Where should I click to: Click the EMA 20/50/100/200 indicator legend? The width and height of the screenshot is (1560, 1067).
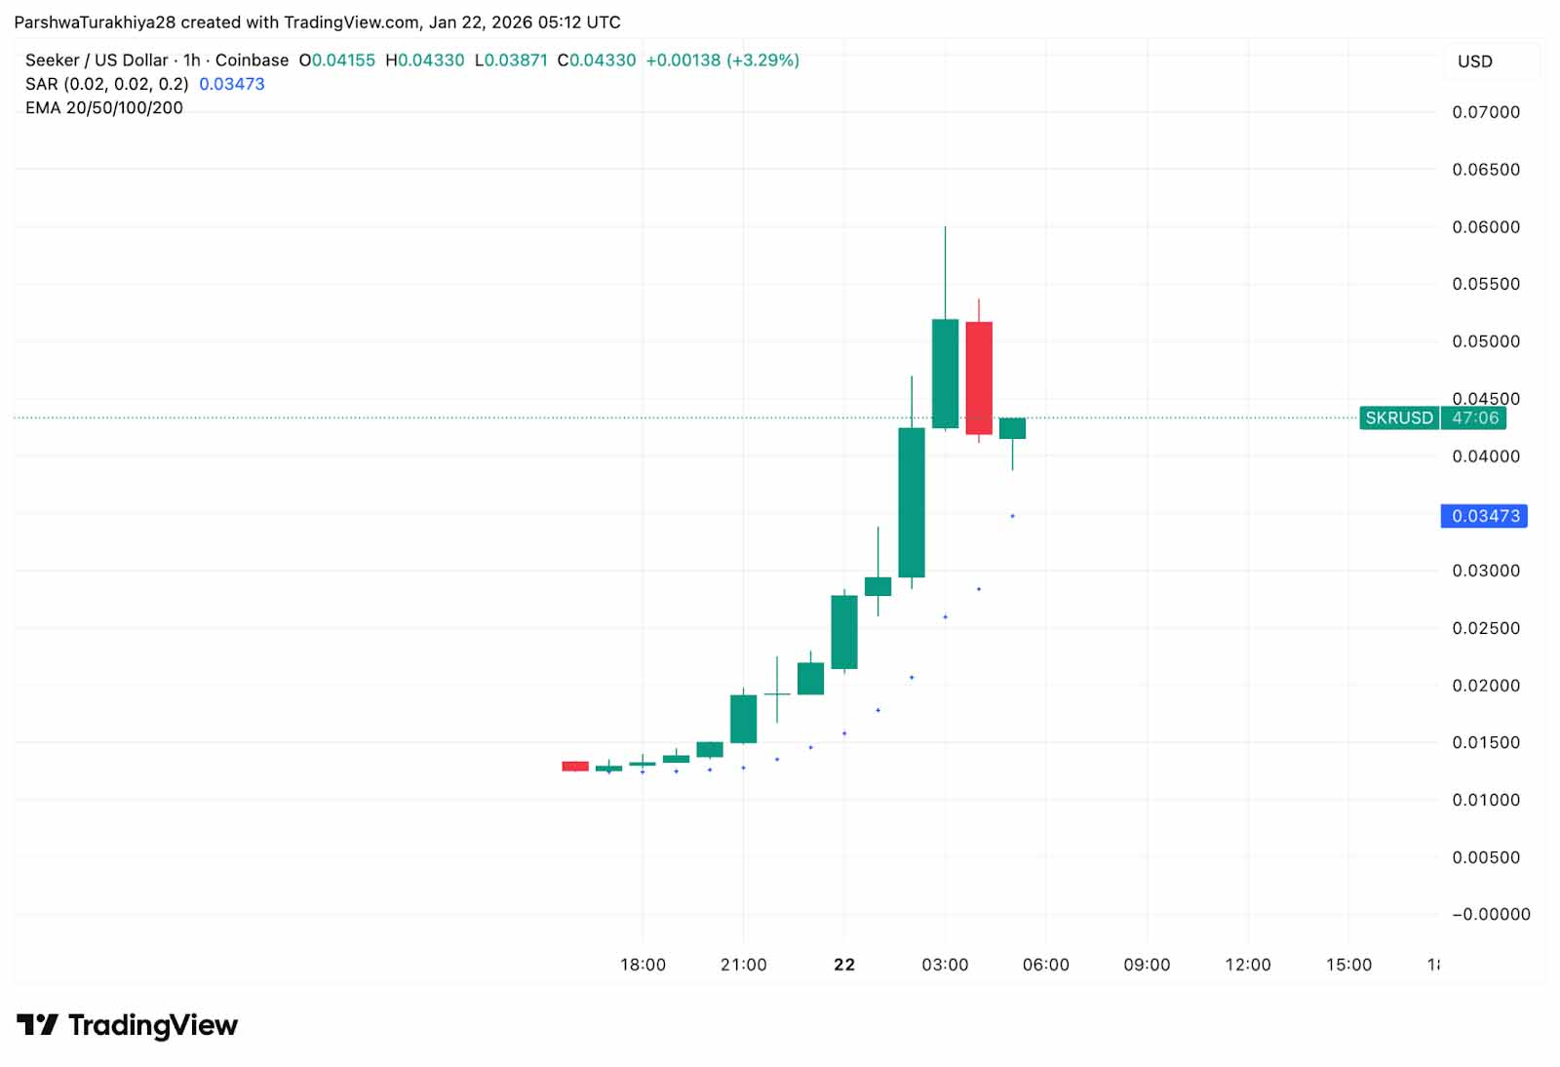pyautogui.click(x=104, y=107)
